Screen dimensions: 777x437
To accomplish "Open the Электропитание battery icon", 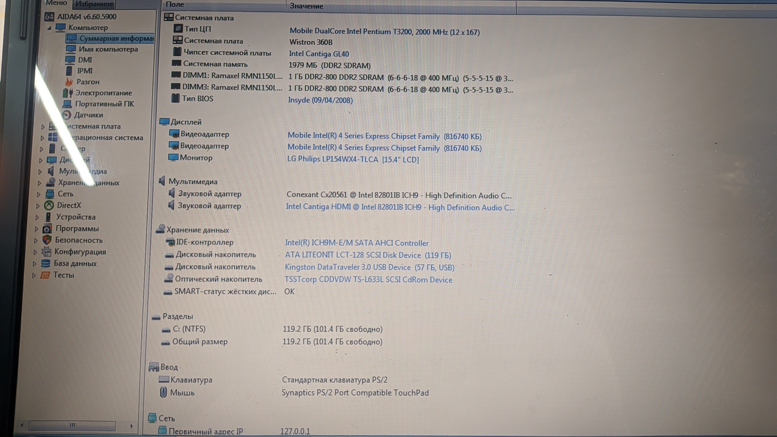I will tap(68, 93).
